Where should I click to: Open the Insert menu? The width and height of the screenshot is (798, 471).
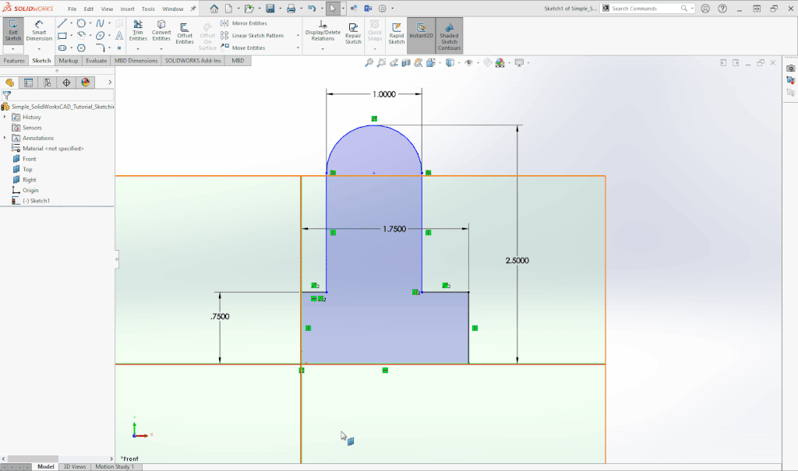pyautogui.click(x=126, y=10)
